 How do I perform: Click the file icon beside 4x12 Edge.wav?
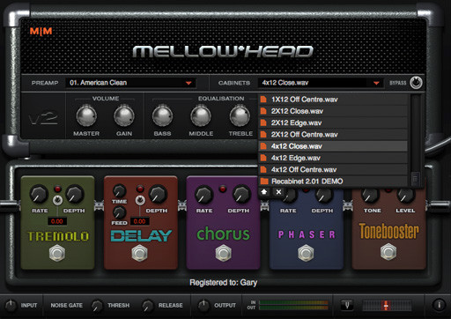point(263,158)
